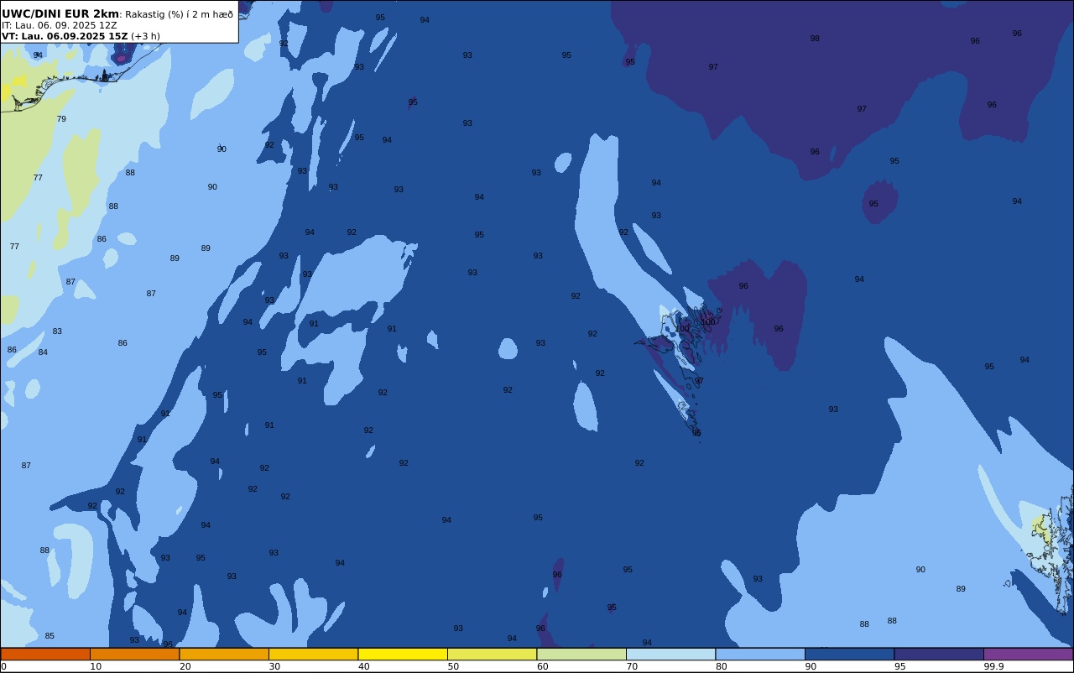Pick the 60–70 pale green colorbar segment
The image size is (1074, 673).
(x=581, y=654)
